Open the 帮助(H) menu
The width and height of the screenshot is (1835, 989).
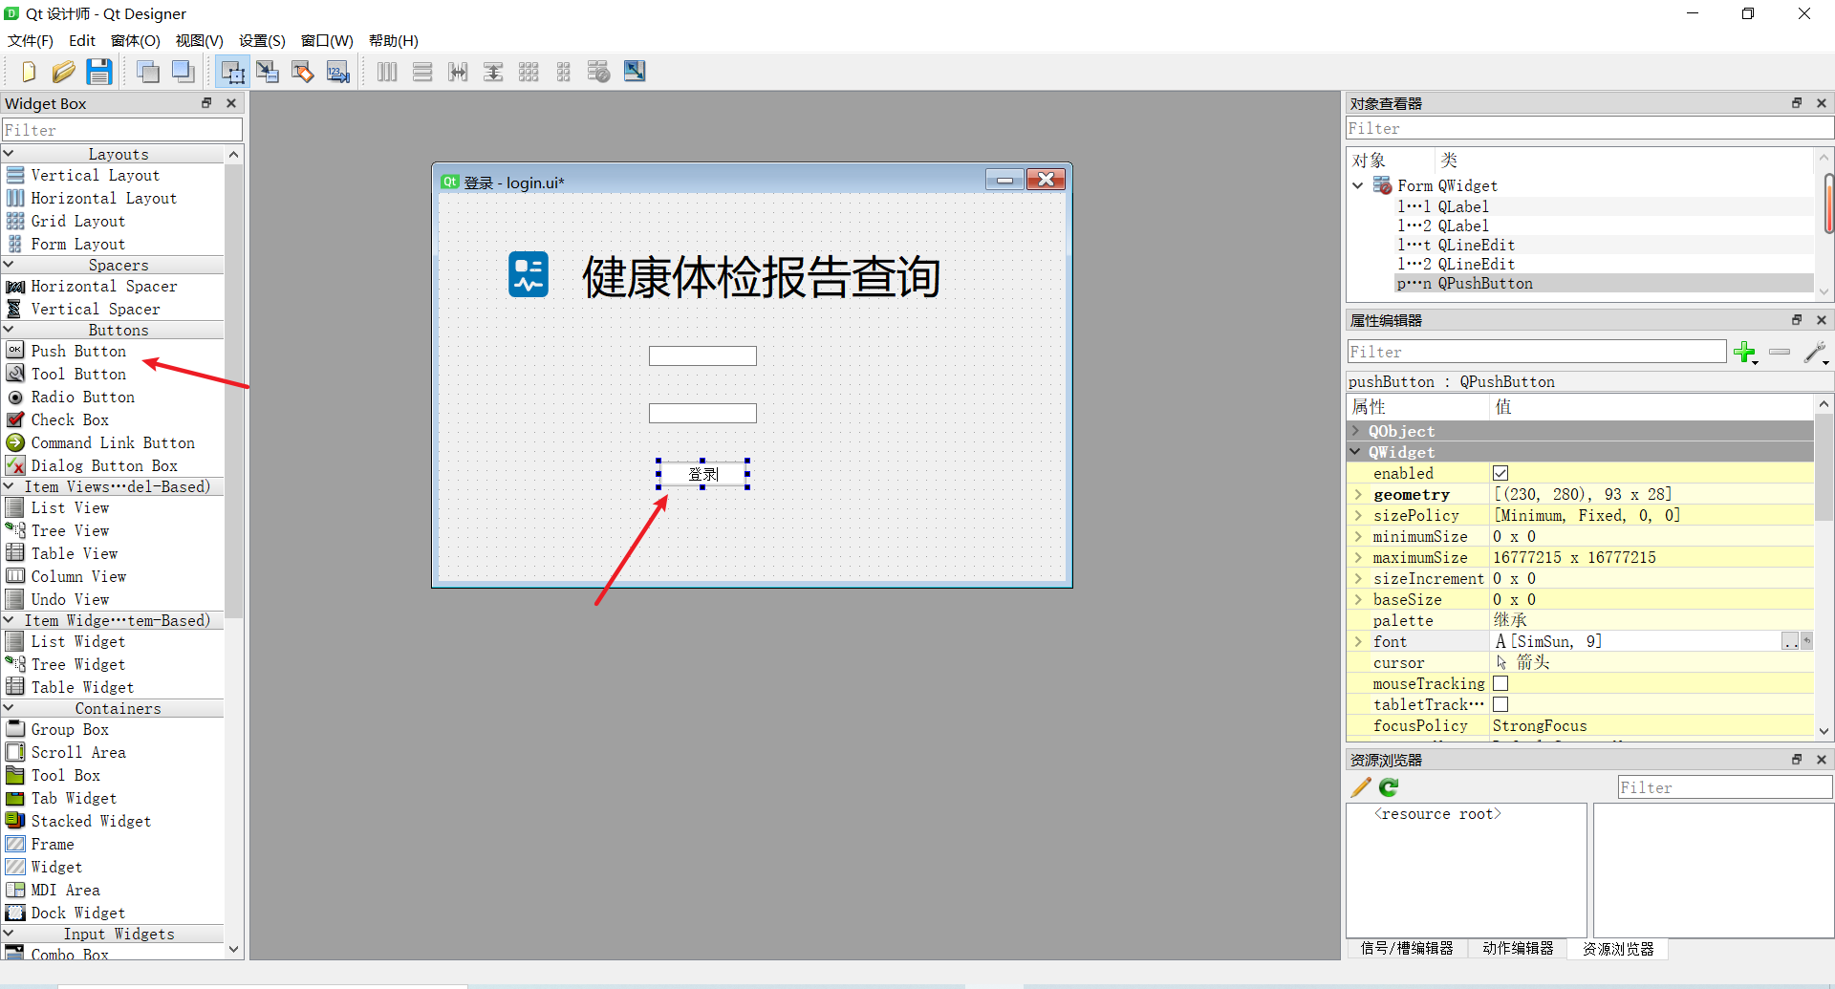[394, 40]
